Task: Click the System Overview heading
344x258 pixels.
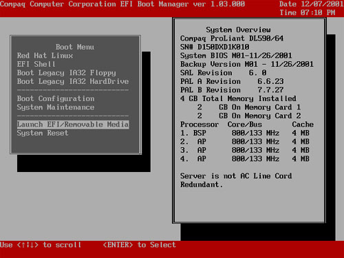Action: click(x=238, y=30)
